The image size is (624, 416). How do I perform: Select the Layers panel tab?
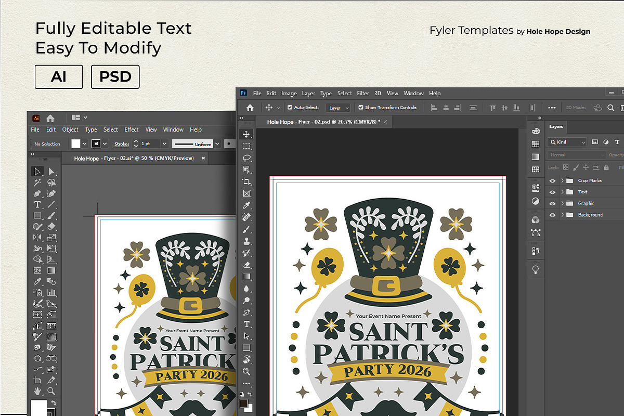pyautogui.click(x=556, y=126)
